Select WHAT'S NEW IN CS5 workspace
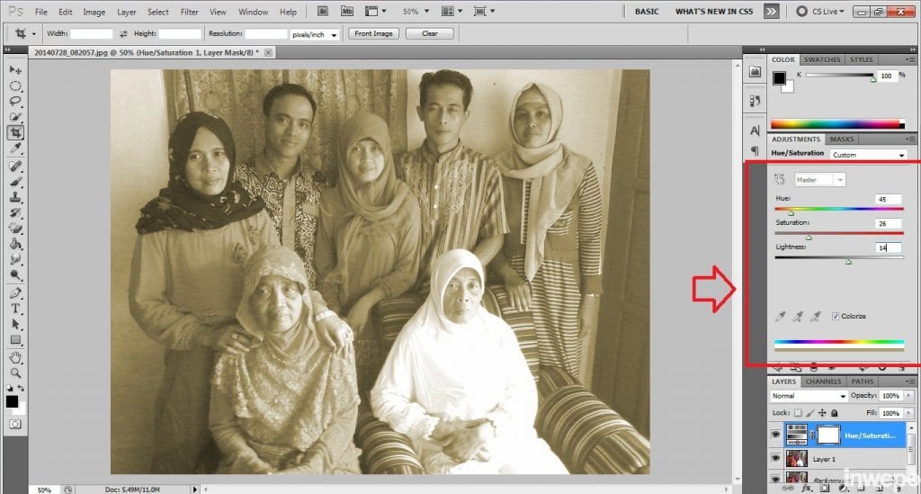Image resolution: width=921 pixels, height=494 pixels. (713, 11)
